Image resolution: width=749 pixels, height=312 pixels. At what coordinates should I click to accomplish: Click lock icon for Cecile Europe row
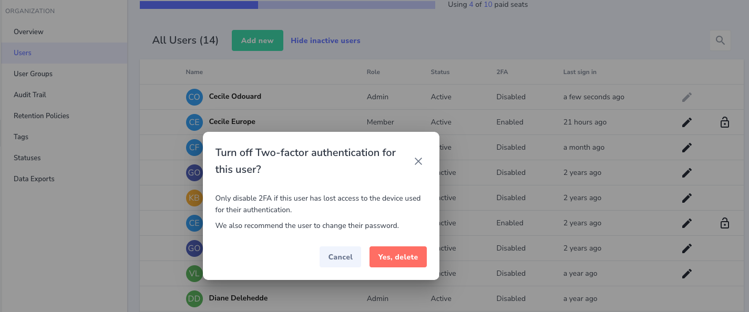coord(724,122)
